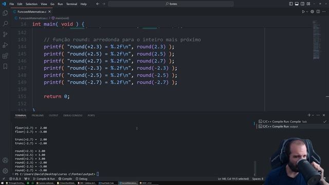
Task: Open the new terminal launch profile dropdown
Action: point(313,115)
